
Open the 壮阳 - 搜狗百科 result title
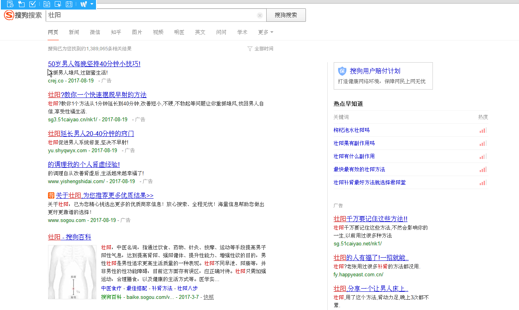69,237
